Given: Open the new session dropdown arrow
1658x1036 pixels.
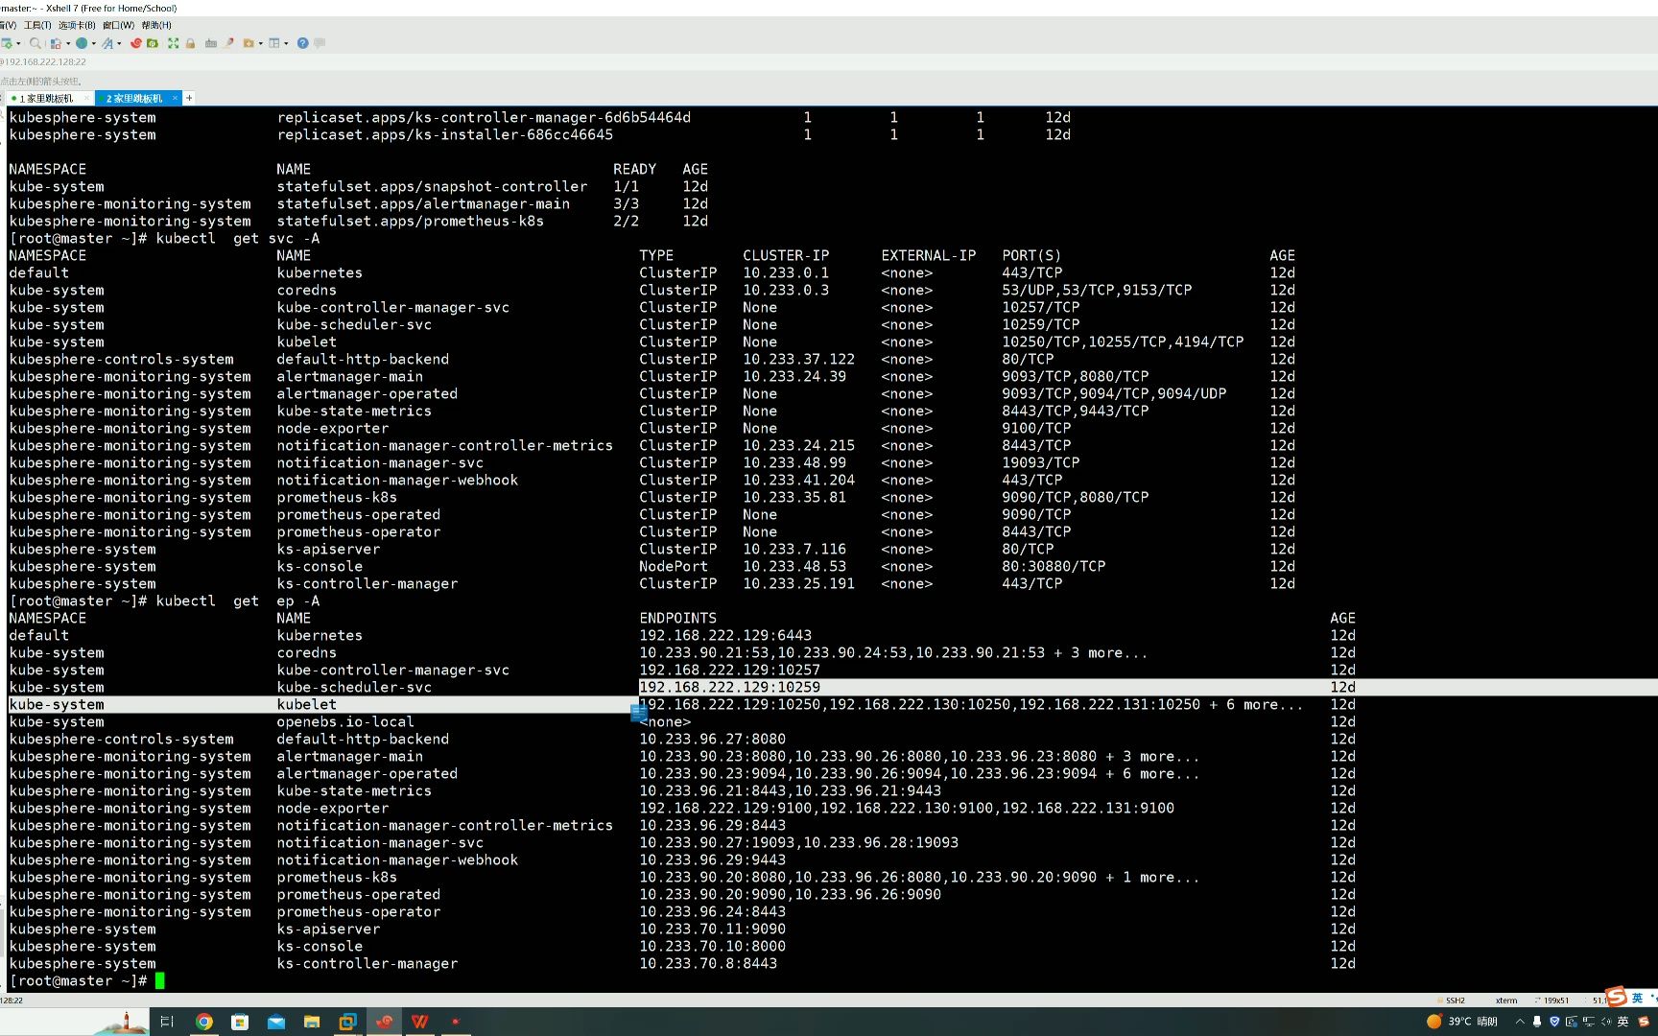Looking at the screenshot, I should pyautogui.click(x=18, y=43).
